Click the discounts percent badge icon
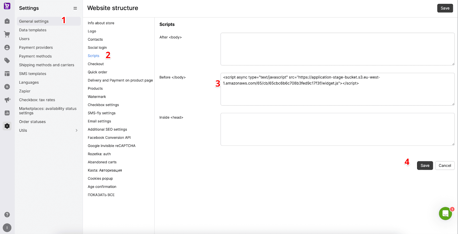This screenshot has width=458, height=234. coord(7,87)
